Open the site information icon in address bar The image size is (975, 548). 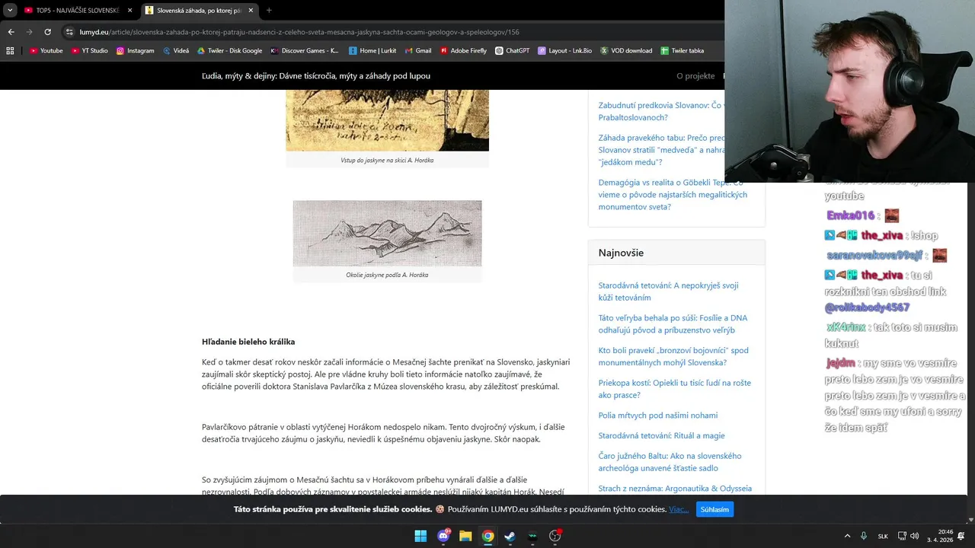pyautogui.click(x=69, y=32)
